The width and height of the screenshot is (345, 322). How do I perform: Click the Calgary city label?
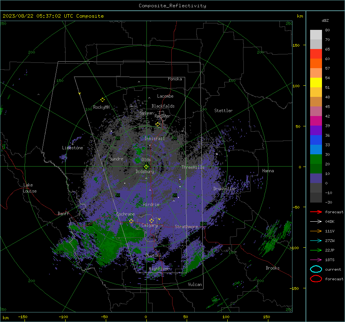click(x=149, y=225)
